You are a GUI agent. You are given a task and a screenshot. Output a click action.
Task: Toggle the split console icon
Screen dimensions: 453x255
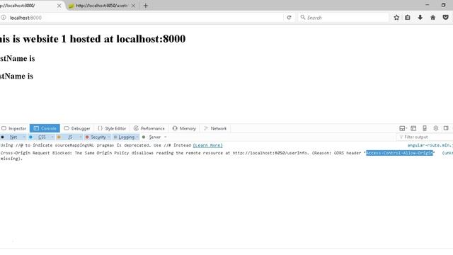[x=413, y=128]
